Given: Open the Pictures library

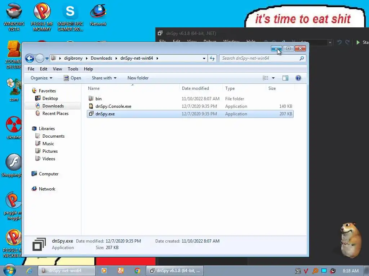Looking at the screenshot, I should click(50, 151).
